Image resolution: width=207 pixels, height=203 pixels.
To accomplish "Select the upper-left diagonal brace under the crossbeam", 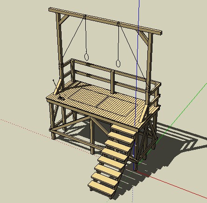I will click(x=64, y=20).
